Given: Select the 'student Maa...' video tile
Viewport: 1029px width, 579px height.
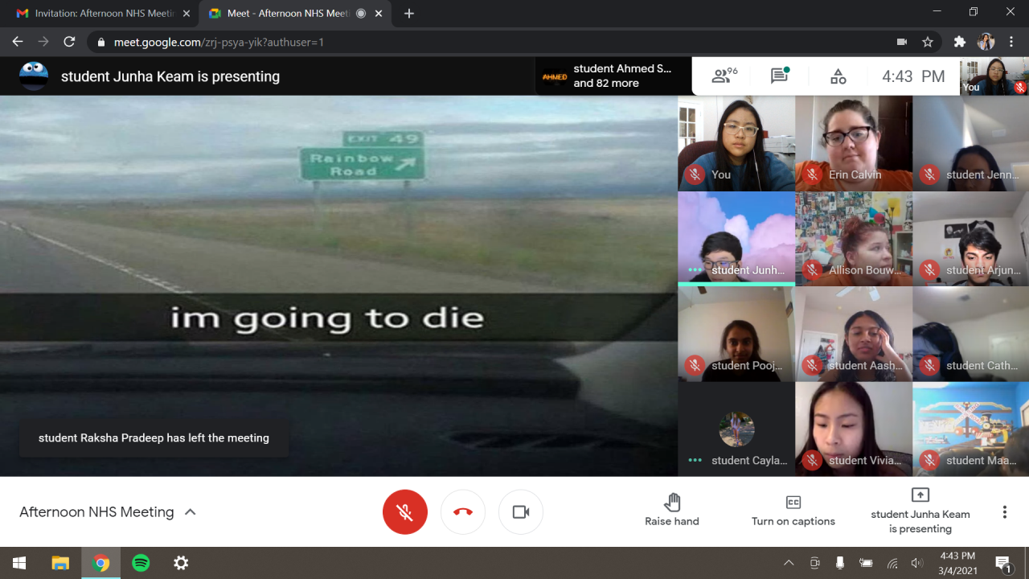Looking at the screenshot, I should (971, 429).
